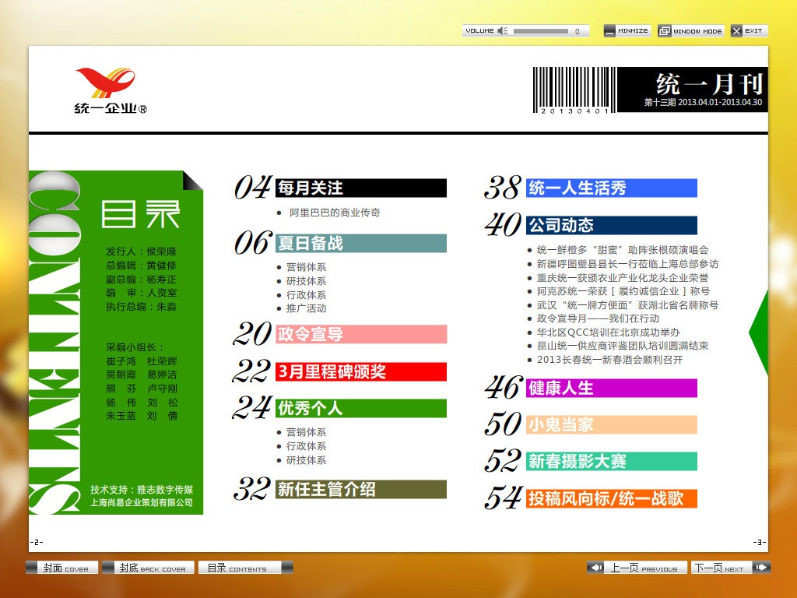The height and width of the screenshot is (598, 797).
Task: Click the Exit button
Action: pyautogui.click(x=750, y=31)
